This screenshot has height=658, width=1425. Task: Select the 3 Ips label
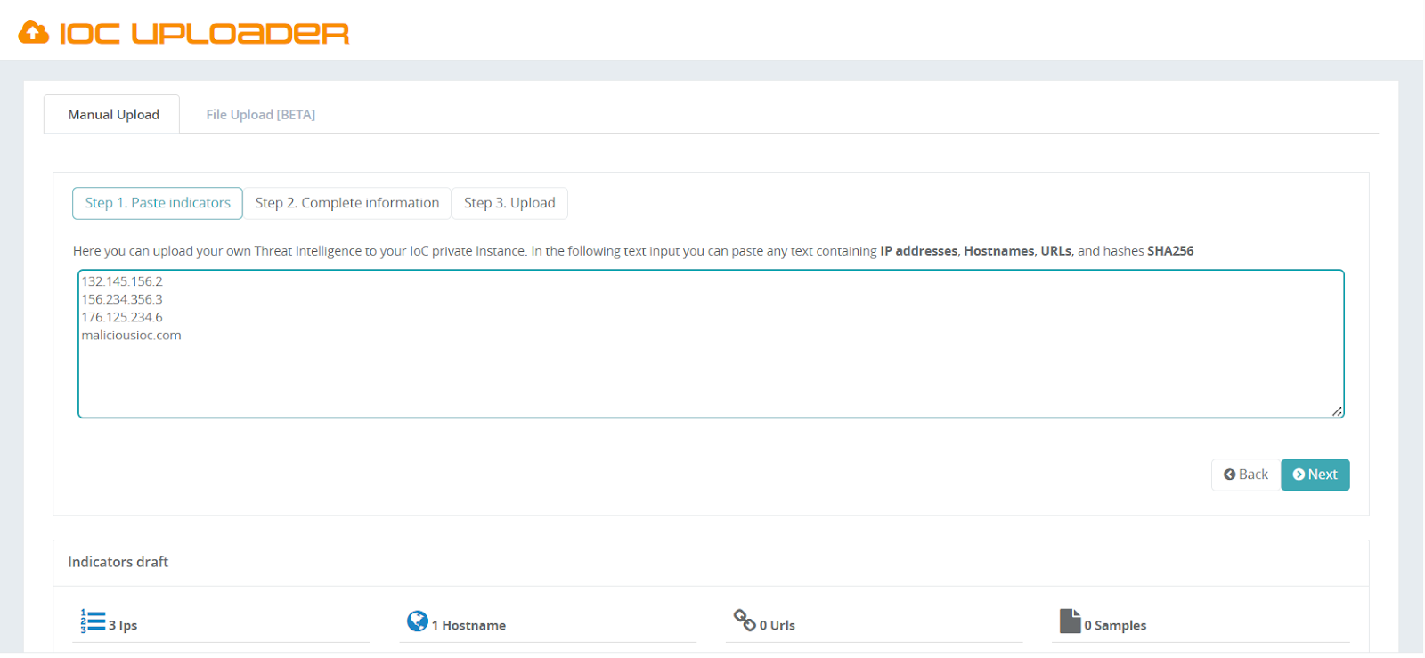point(123,626)
